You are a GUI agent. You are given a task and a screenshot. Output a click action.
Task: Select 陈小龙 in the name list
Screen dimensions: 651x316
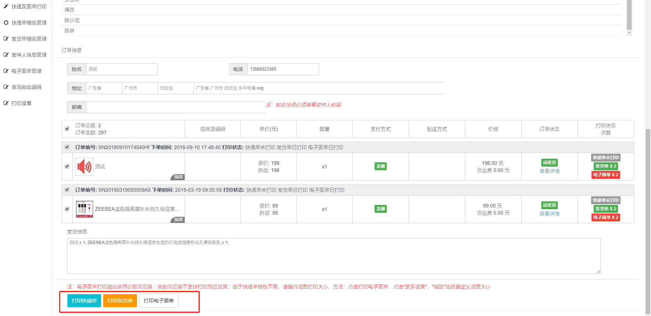point(72,20)
